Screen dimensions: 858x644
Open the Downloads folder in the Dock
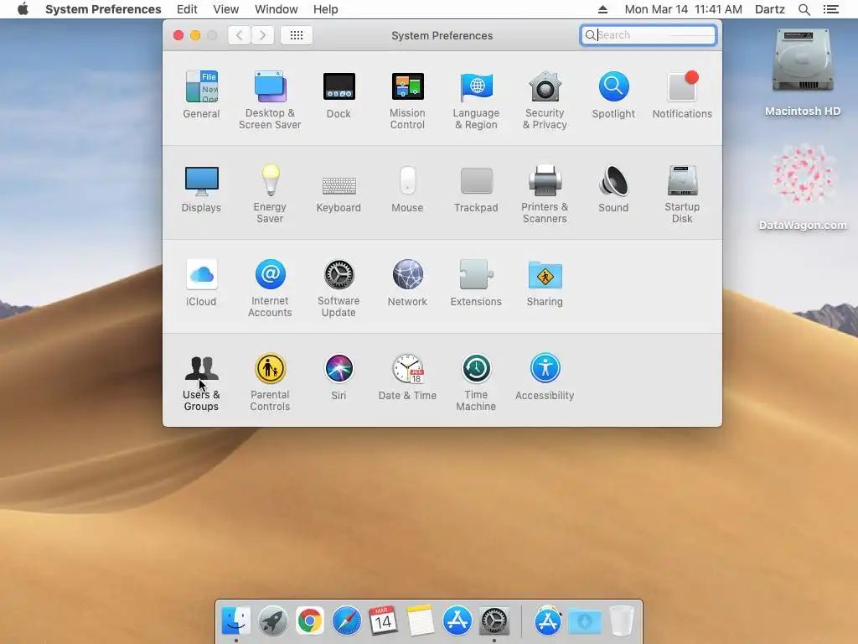click(x=585, y=621)
